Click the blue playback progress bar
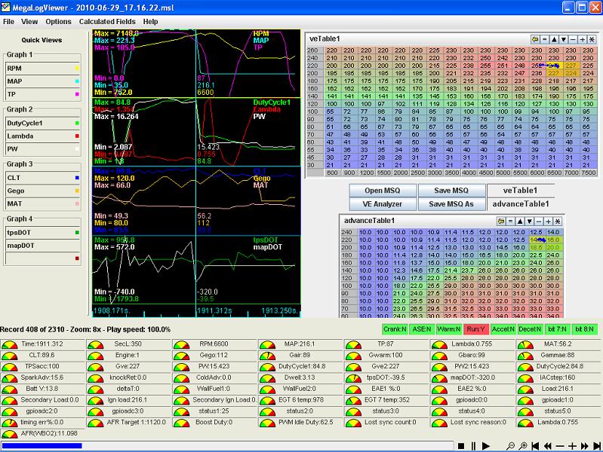This screenshot has width=603, height=452. [42, 446]
